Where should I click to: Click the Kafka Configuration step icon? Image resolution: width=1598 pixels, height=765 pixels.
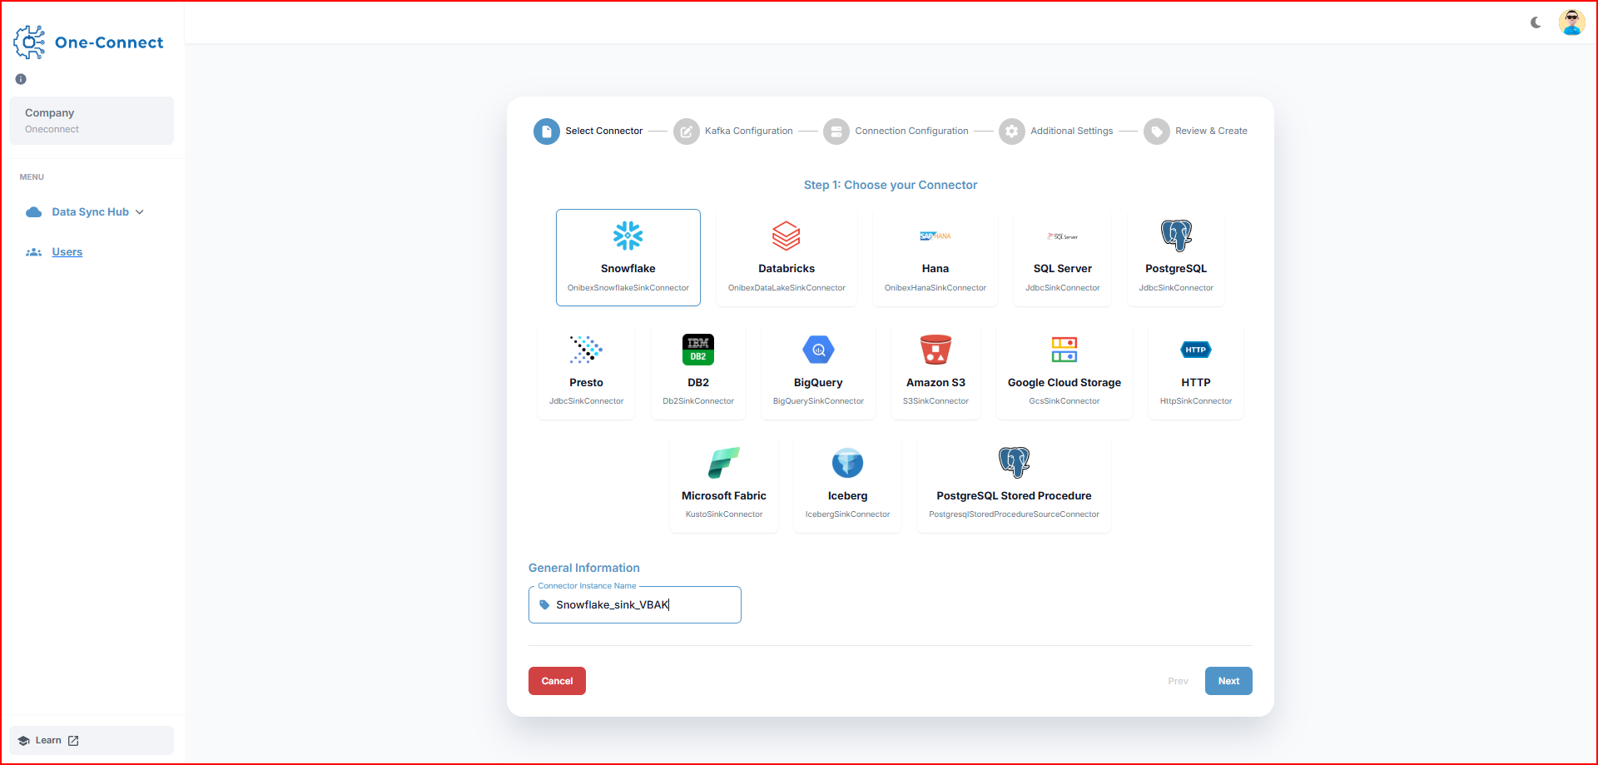click(x=687, y=132)
